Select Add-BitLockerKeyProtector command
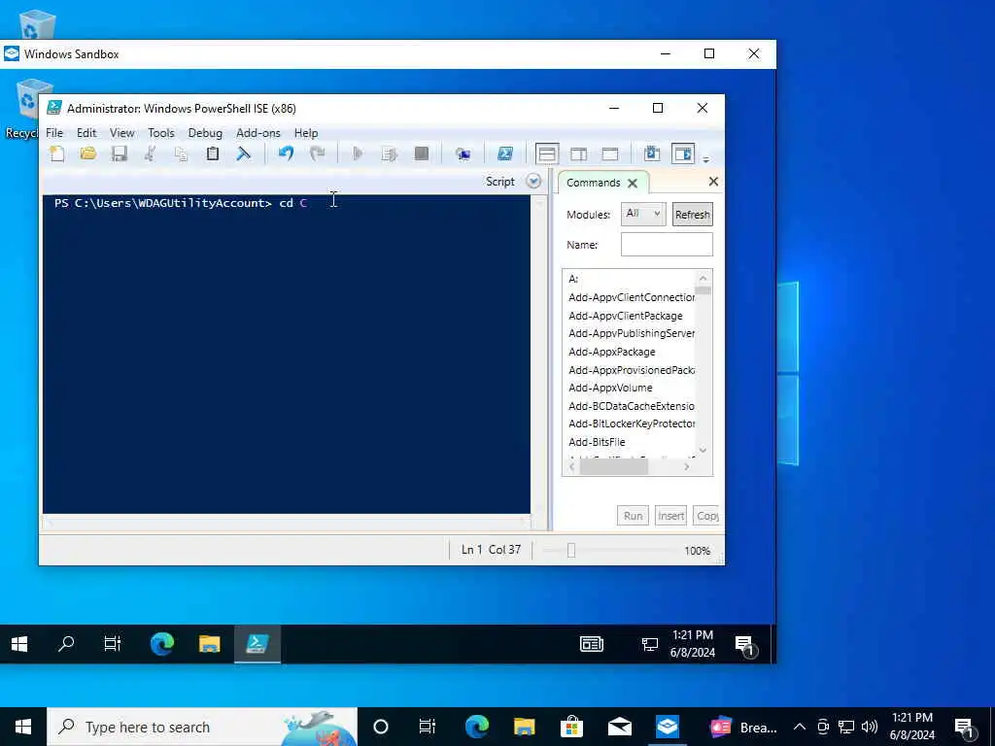 coord(632,424)
